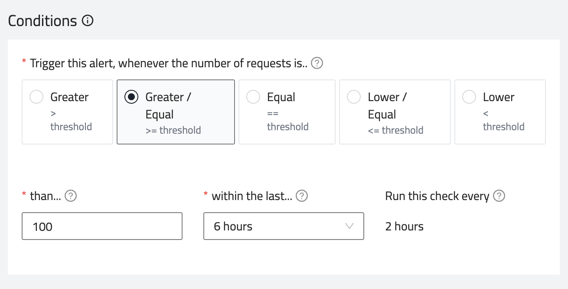Image resolution: width=568 pixels, height=289 pixels.
Task: Click the info icon beside Conditions heading
Action: point(88,21)
